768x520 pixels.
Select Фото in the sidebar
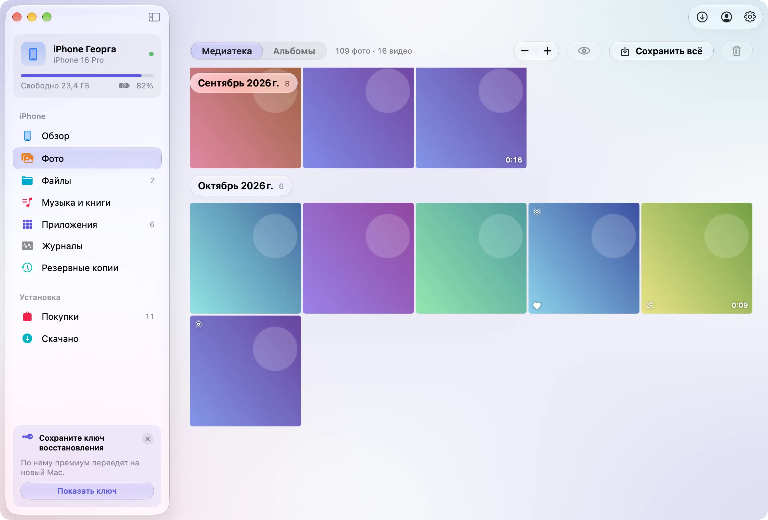(x=87, y=158)
